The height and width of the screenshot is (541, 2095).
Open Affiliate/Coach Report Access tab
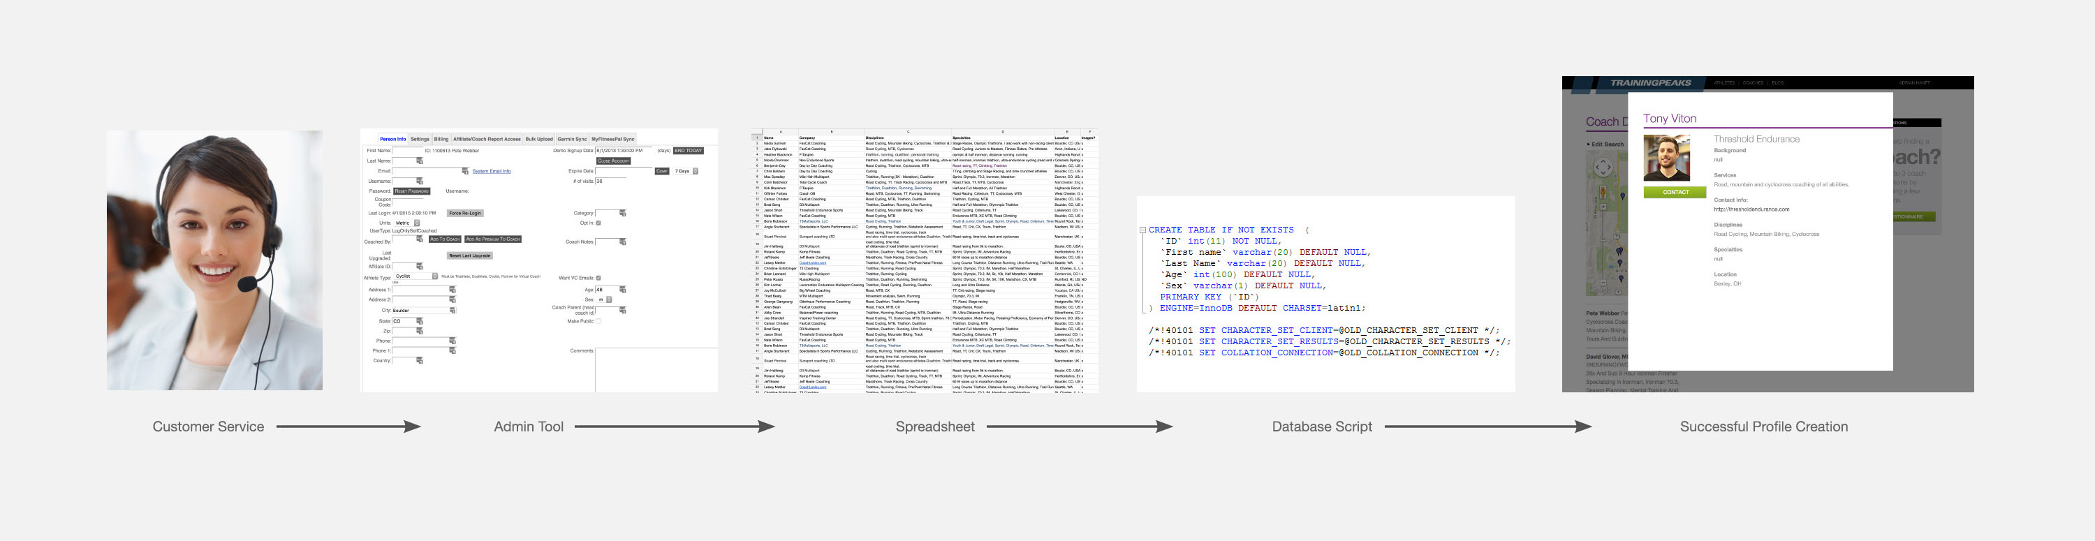pyautogui.click(x=487, y=139)
